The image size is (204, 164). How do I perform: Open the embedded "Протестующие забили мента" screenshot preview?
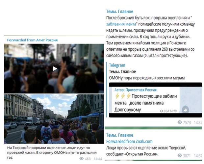click(x=156, y=100)
